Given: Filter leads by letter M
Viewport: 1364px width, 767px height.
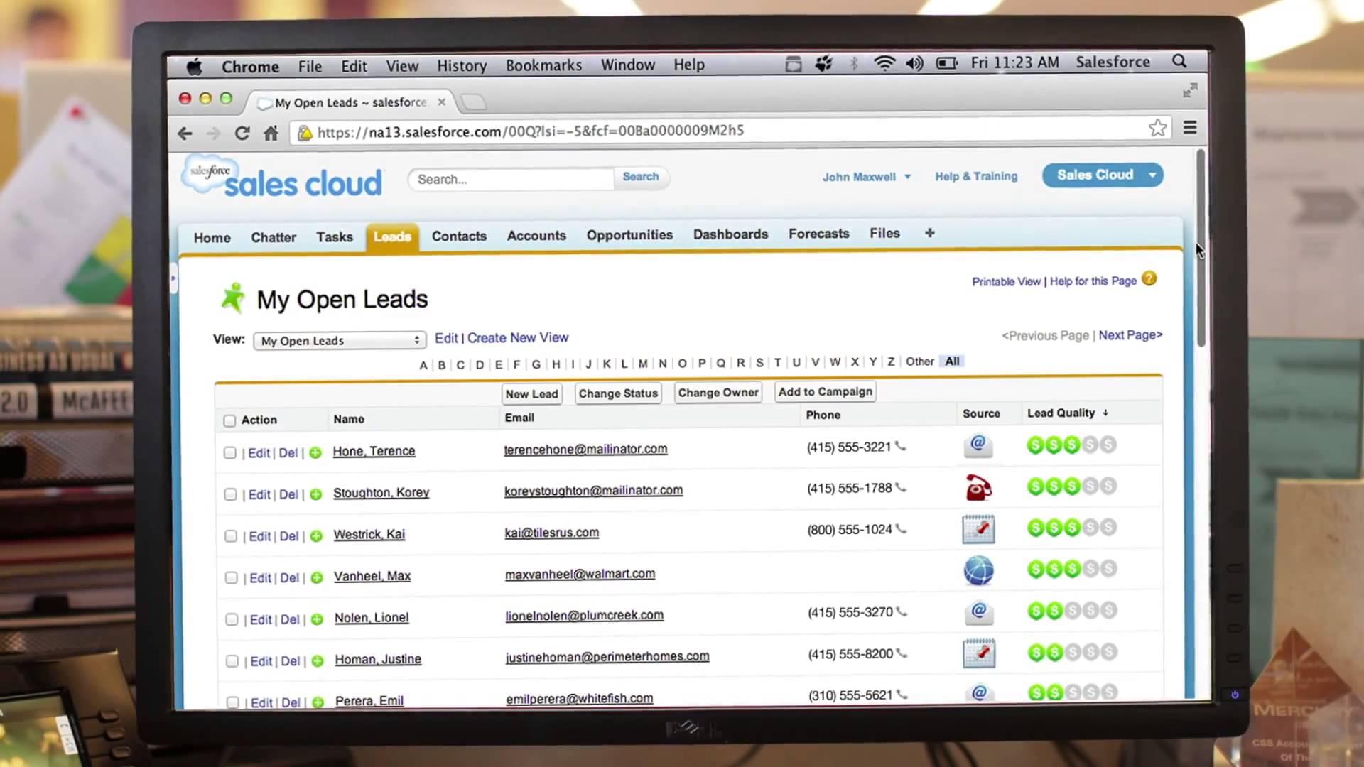Looking at the screenshot, I should point(643,364).
